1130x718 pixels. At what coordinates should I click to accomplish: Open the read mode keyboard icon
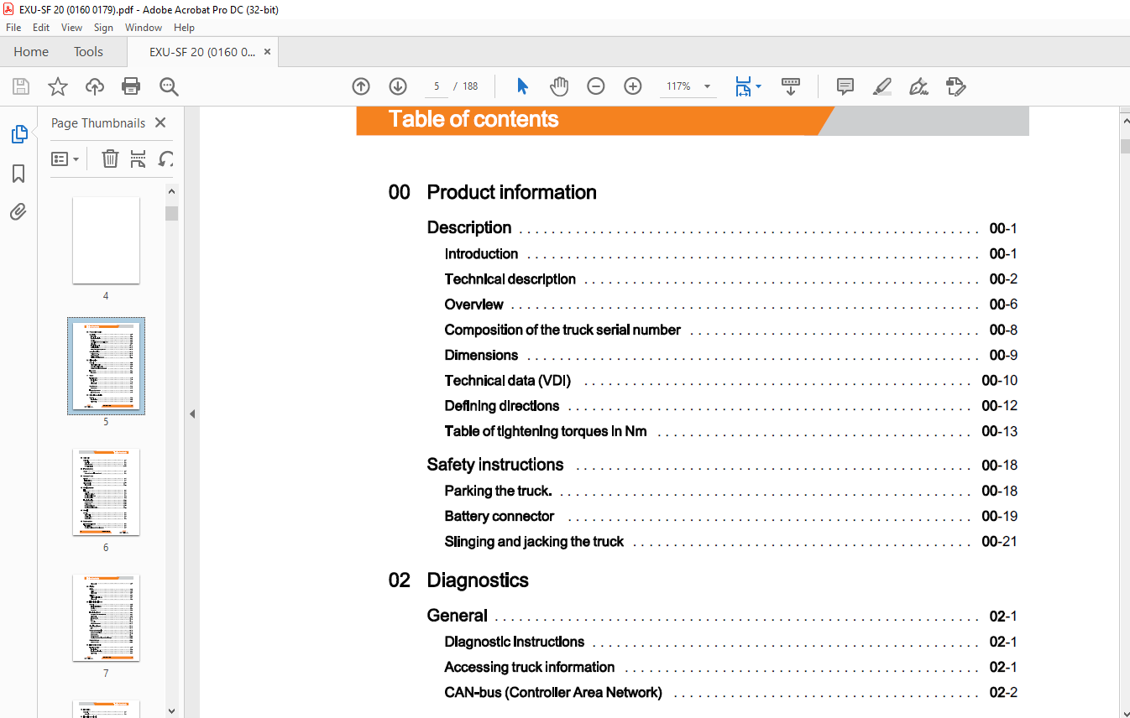790,86
